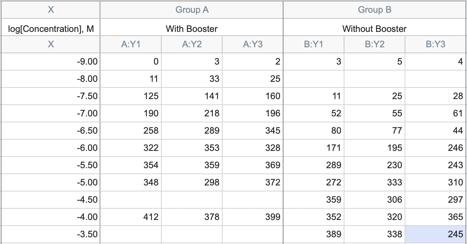Click the empty A:Y3 cell at -3.50
This screenshot has height=244, width=467.
click(x=253, y=234)
